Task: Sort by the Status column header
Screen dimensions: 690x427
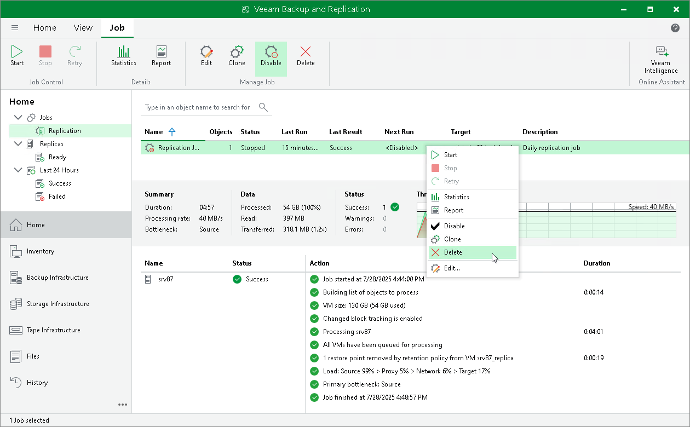Action: [250, 132]
